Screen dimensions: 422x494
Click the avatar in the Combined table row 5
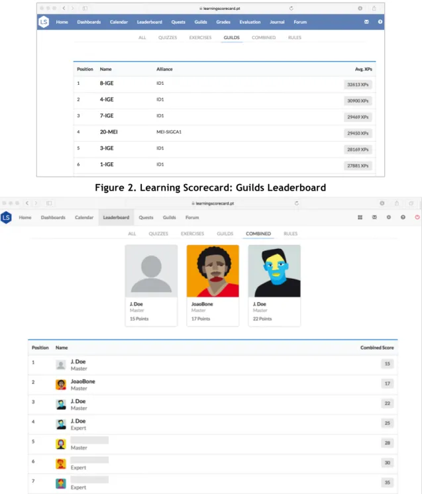(x=61, y=444)
